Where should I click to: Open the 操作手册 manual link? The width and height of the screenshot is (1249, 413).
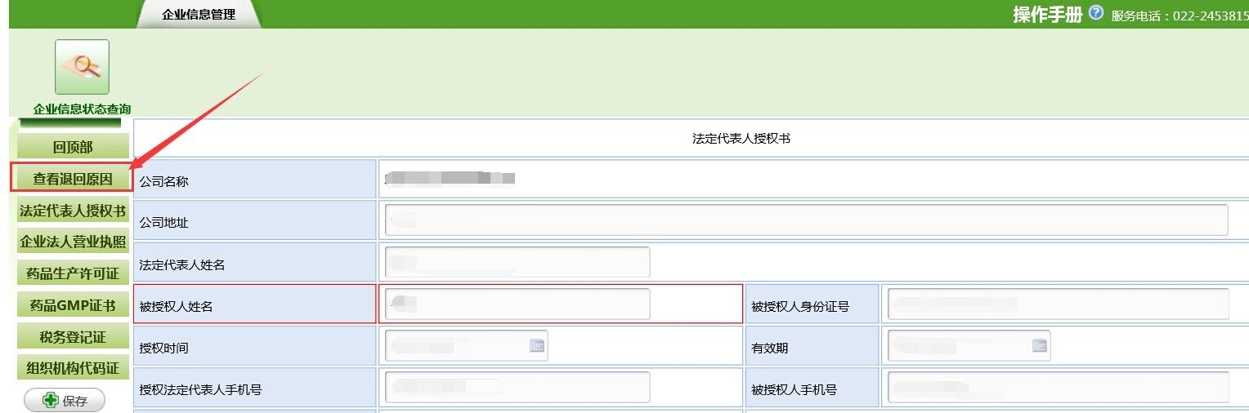[1047, 15]
